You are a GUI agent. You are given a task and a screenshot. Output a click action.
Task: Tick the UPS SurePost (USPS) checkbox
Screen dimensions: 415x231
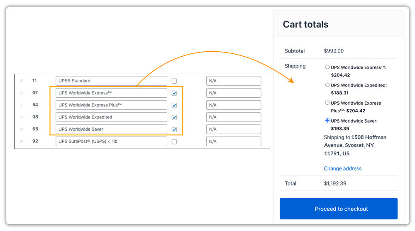pos(174,142)
